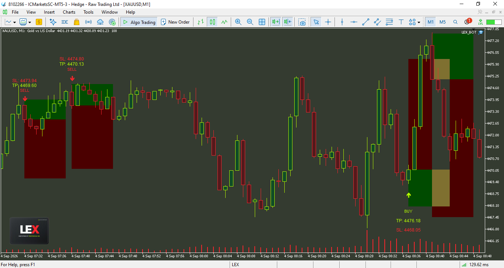This screenshot has width=504, height=268.
Task: Select the trendline drawing tool
Action: [366, 22]
